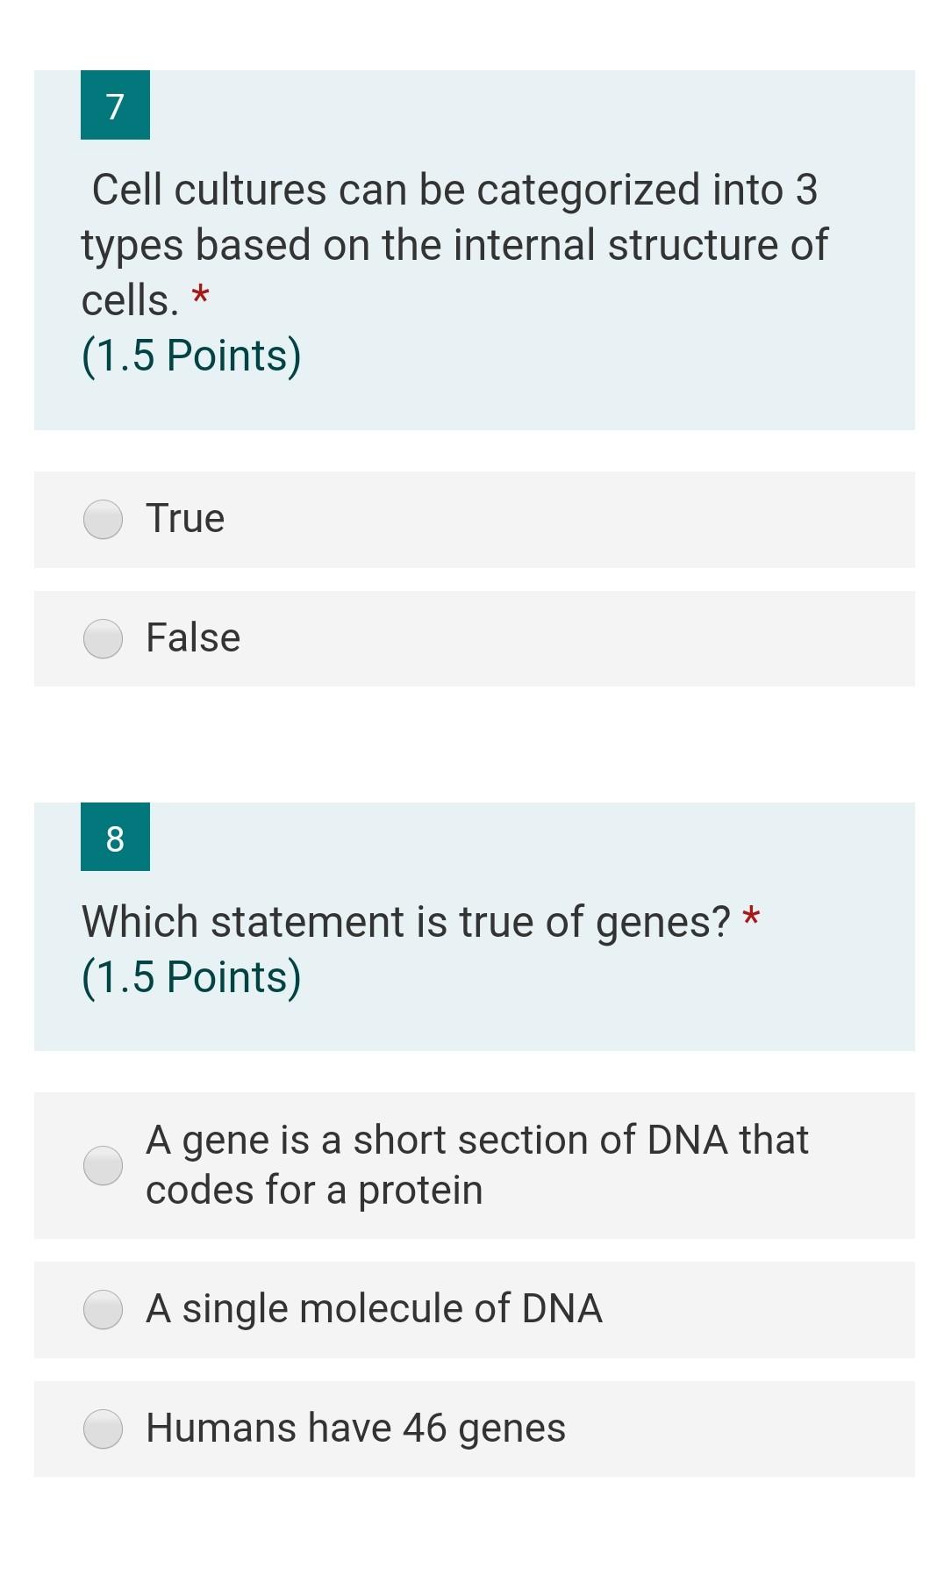
Task: Choose radio for gene codes for protein
Action: [103, 1165]
